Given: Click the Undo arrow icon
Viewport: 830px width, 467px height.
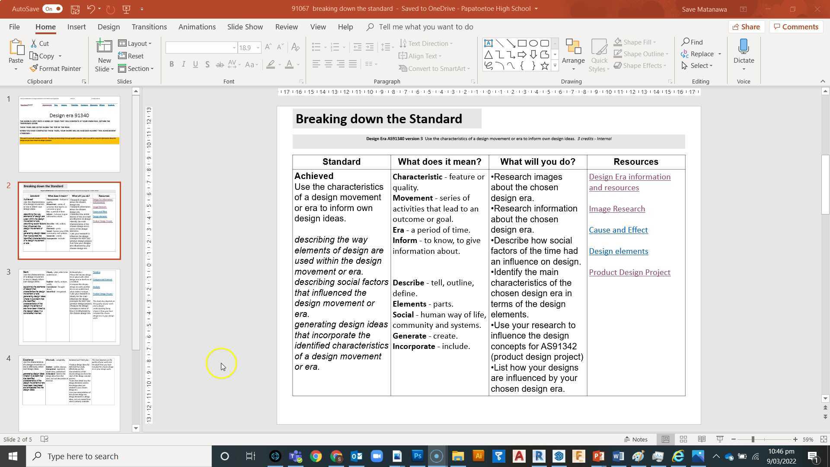Looking at the screenshot, I should click(x=90, y=9).
